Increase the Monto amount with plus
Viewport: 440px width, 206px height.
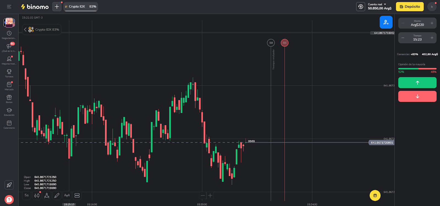click(432, 23)
